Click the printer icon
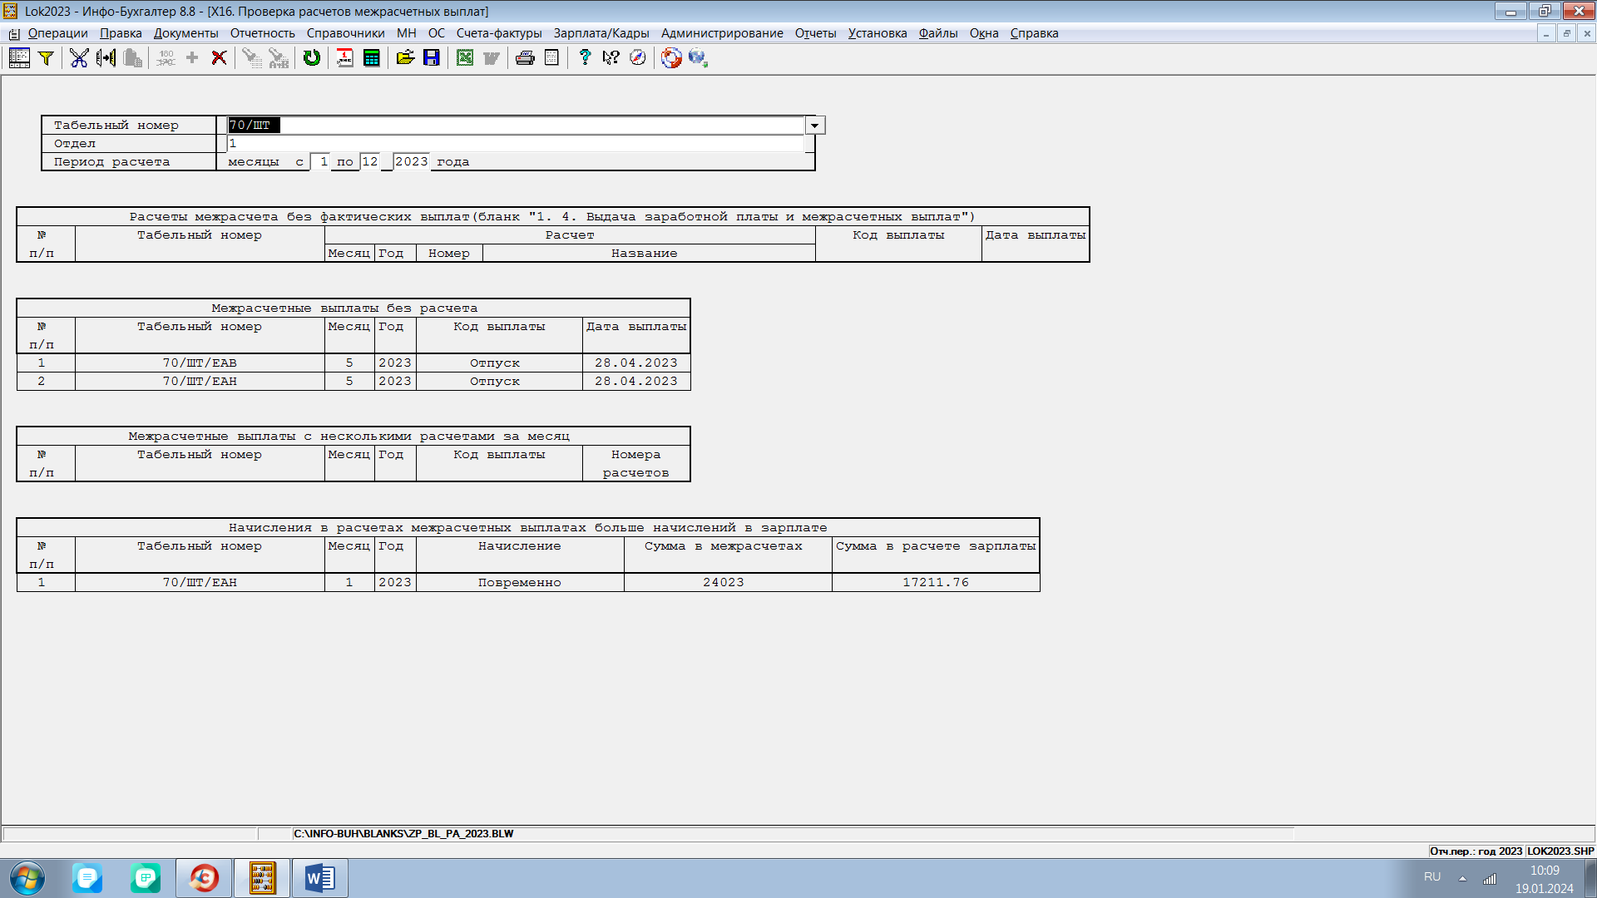1597x898 pixels. pyautogui.click(x=525, y=58)
